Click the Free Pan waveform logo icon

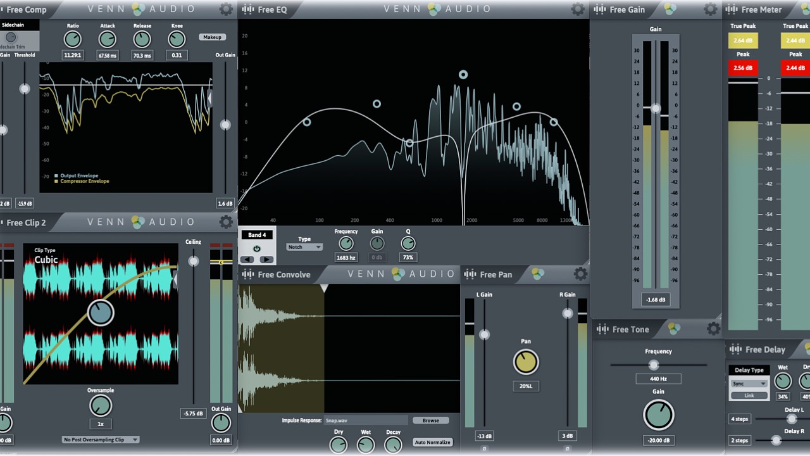[x=470, y=274]
